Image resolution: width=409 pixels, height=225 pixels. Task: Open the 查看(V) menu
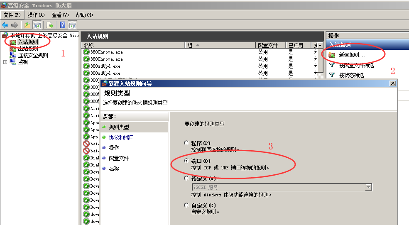pos(60,15)
